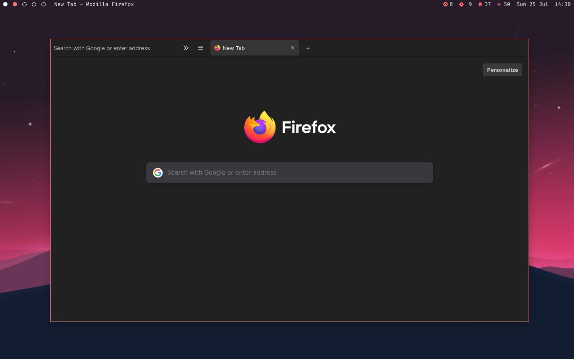Click the Firefox logo above the search field

point(259,126)
